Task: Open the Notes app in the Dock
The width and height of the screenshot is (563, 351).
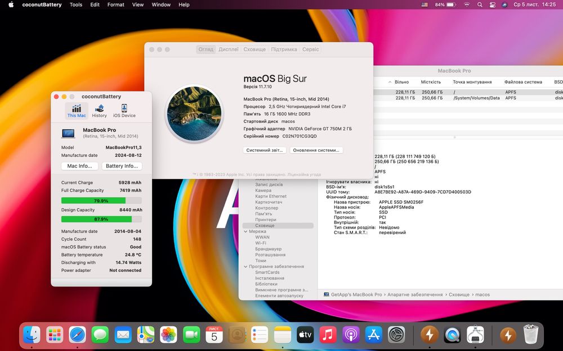Action: (283, 335)
